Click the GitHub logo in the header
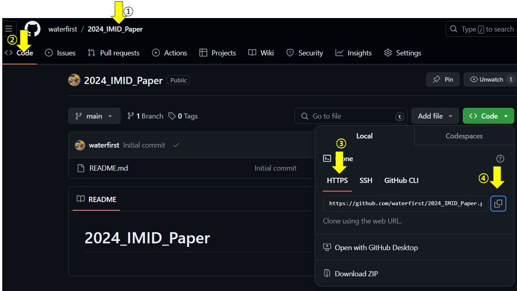The height and width of the screenshot is (291, 517). coord(33,29)
